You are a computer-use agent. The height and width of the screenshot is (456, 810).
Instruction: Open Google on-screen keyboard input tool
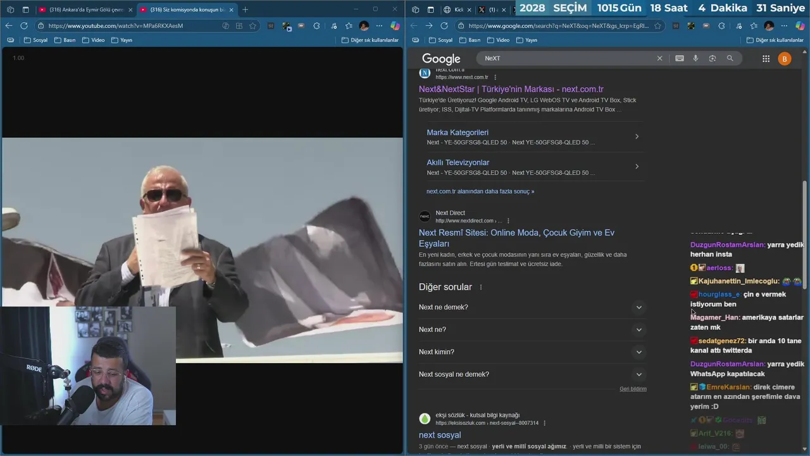pos(680,58)
